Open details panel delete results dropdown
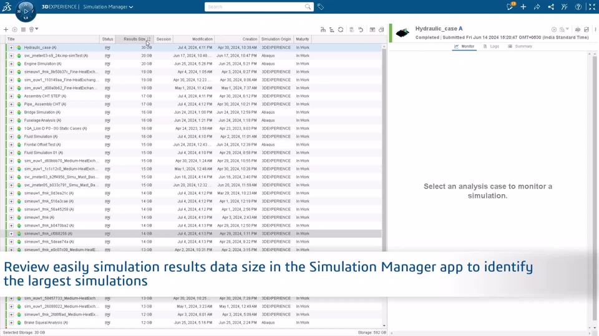 click(564, 29)
